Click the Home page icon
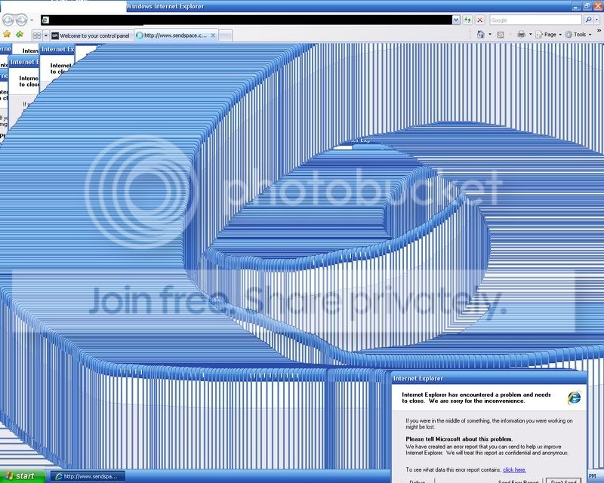The height and width of the screenshot is (483, 604). (x=481, y=35)
